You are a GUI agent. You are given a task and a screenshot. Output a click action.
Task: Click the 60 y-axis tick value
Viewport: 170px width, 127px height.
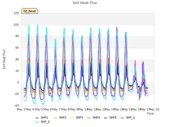(x=17, y=48)
